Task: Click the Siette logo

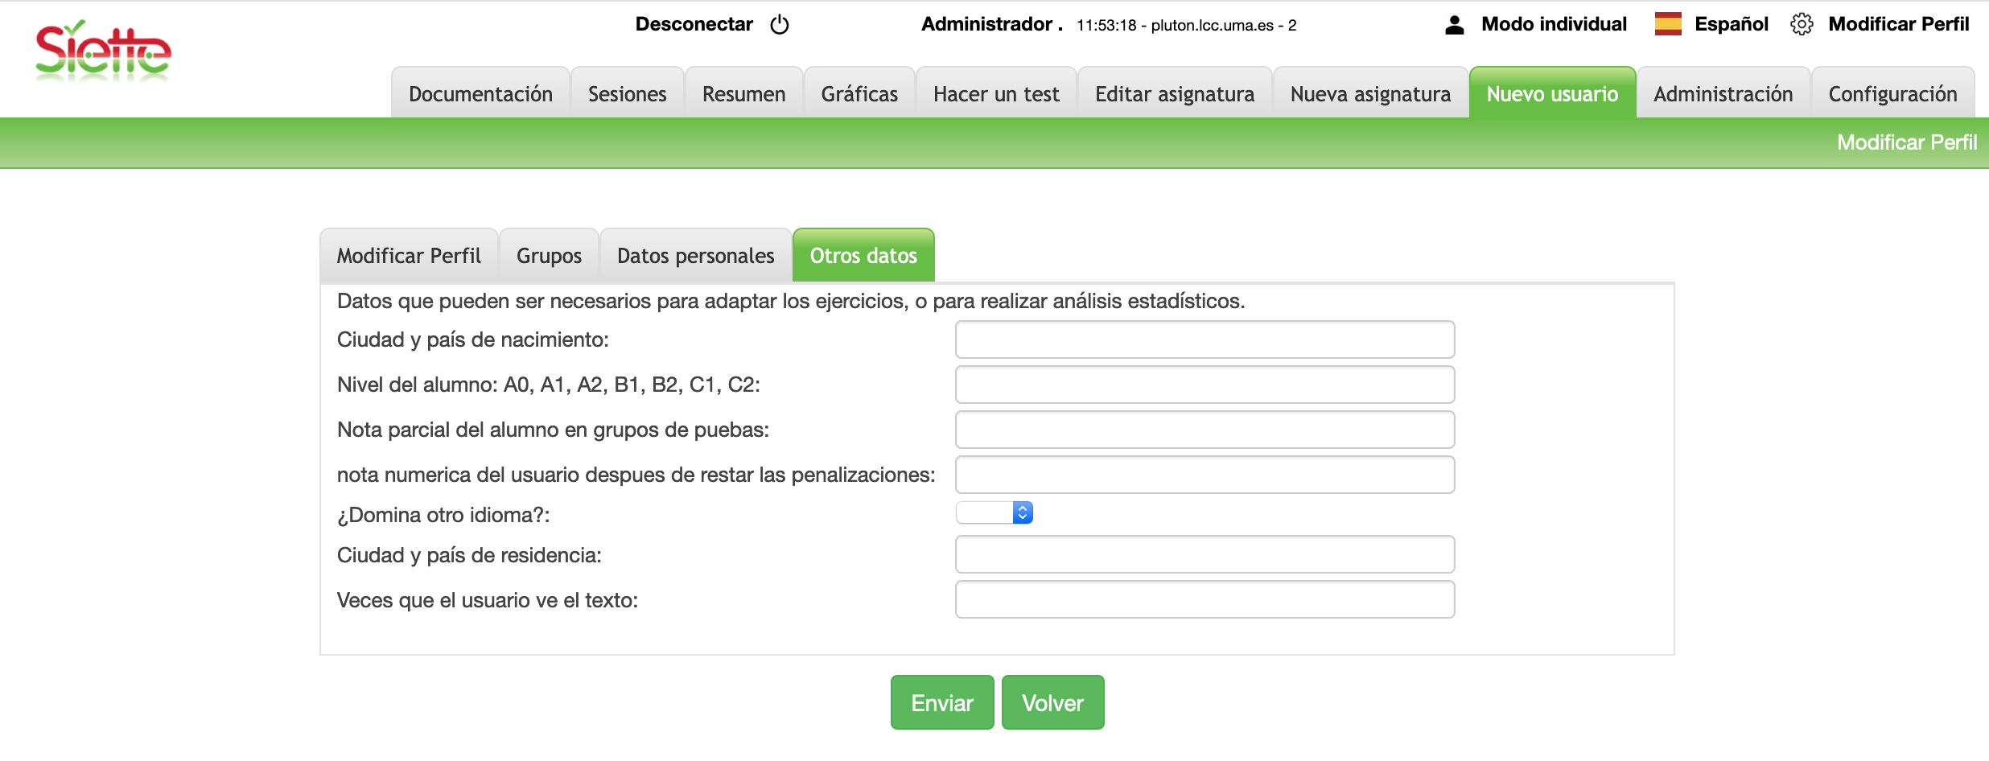Action: click(103, 52)
